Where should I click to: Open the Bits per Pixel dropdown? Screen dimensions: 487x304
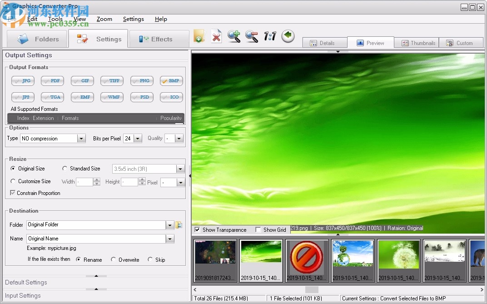[138, 138]
